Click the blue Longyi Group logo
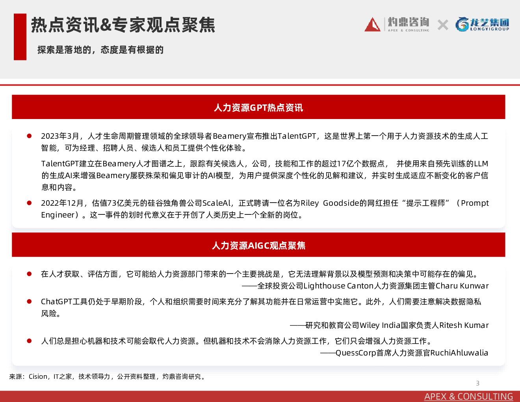The width and height of the screenshot is (520, 402). (482, 24)
